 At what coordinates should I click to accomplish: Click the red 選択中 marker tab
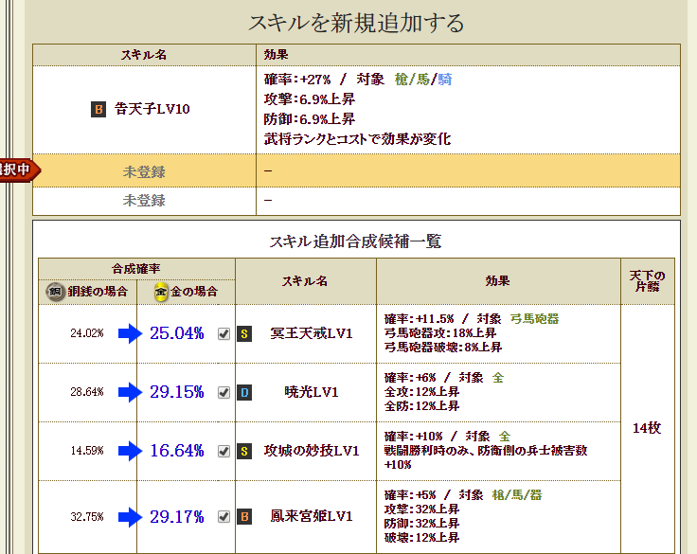pos(20,170)
